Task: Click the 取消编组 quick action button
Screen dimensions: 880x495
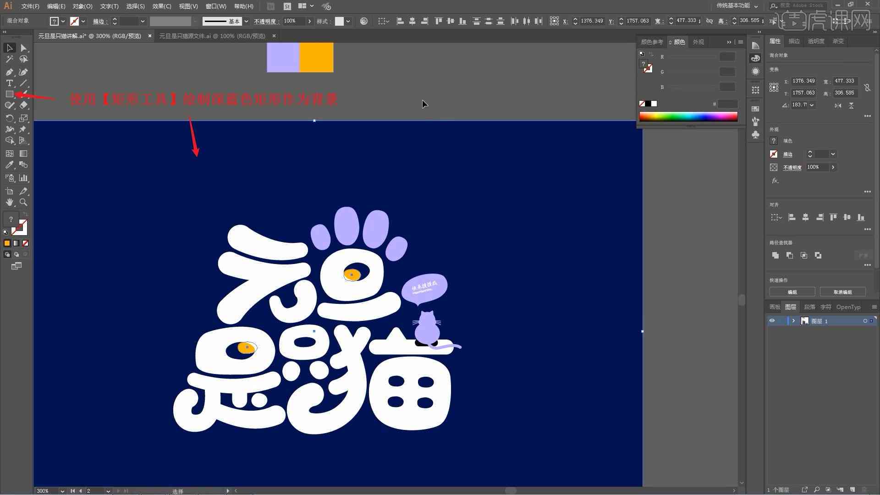Action: 843,292
